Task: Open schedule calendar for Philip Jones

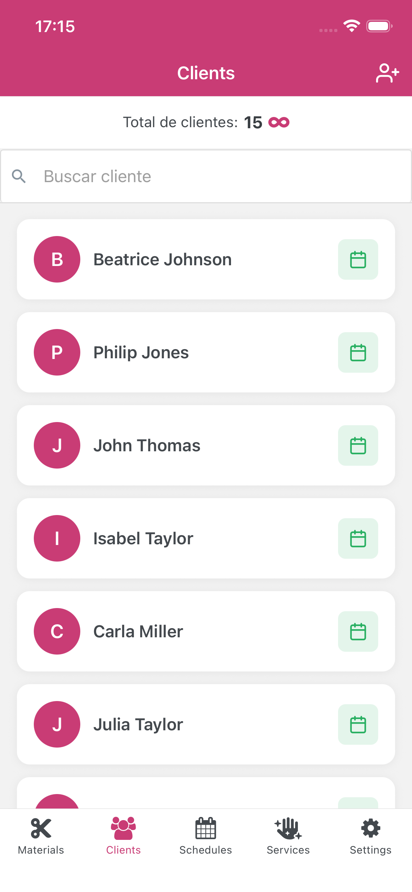Action: point(358,353)
